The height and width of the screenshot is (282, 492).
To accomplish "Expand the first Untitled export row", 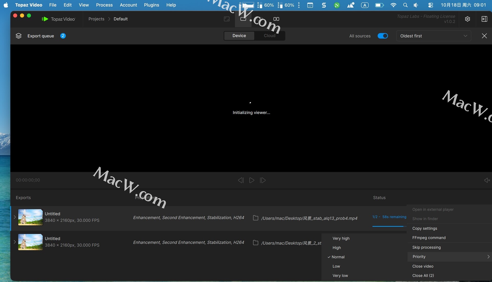I will coord(15,217).
